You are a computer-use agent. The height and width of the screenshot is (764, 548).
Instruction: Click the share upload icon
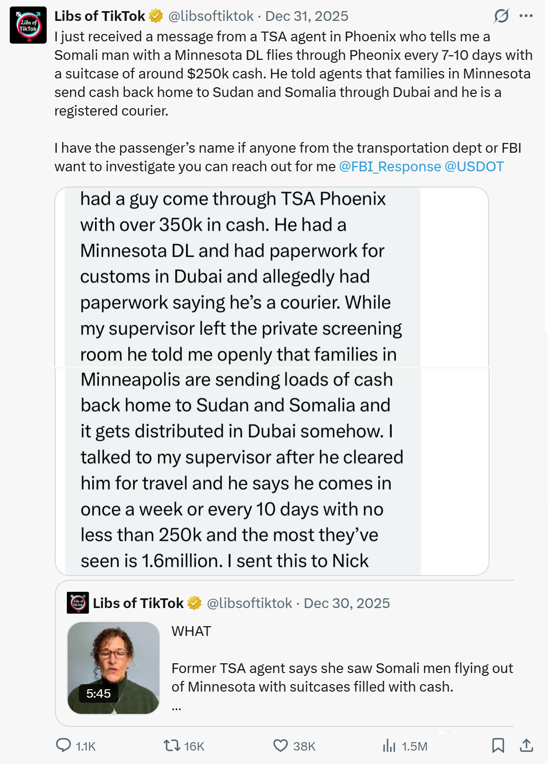tap(526, 745)
